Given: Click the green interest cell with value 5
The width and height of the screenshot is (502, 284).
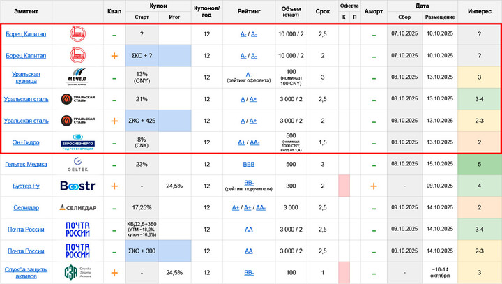Looking at the screenshot, I should point(479,164).
